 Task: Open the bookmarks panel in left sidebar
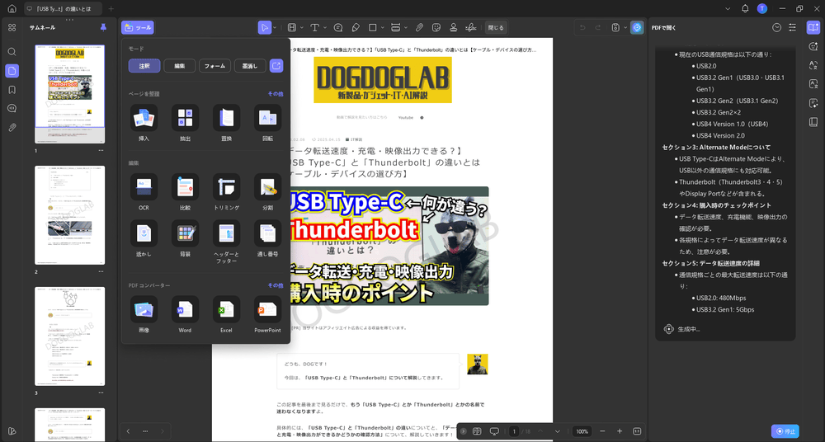12,89
